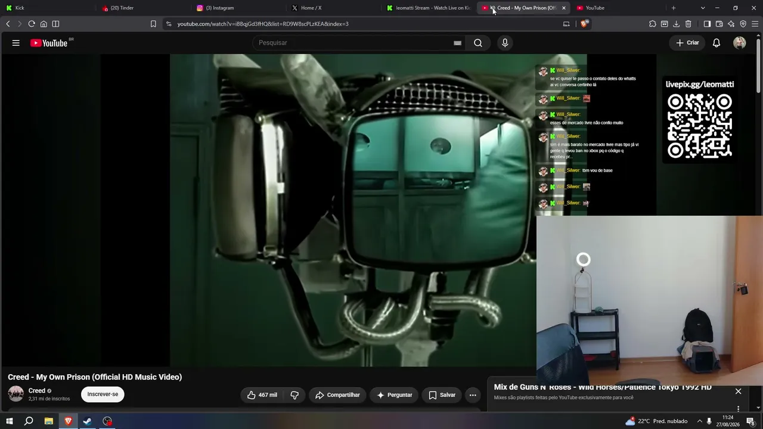763x429 pixels.
Task: Click the browser address bar URL
Action: tap(263, 24)
